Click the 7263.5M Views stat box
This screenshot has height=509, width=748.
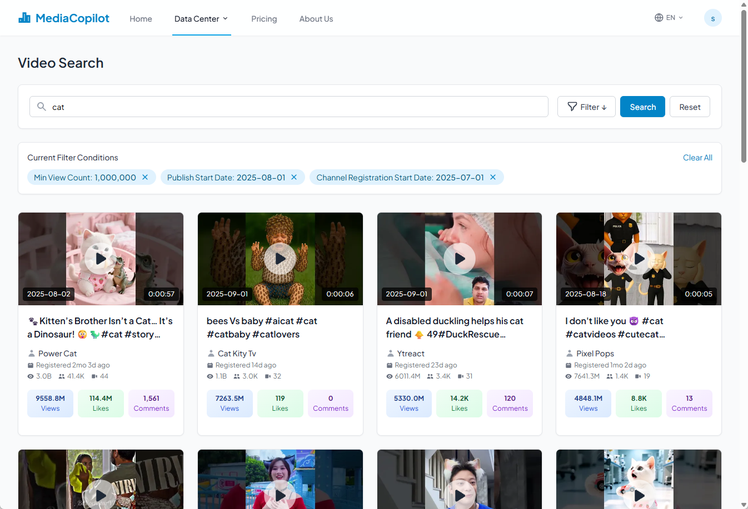pyautogui.click(x=230, y=404)
